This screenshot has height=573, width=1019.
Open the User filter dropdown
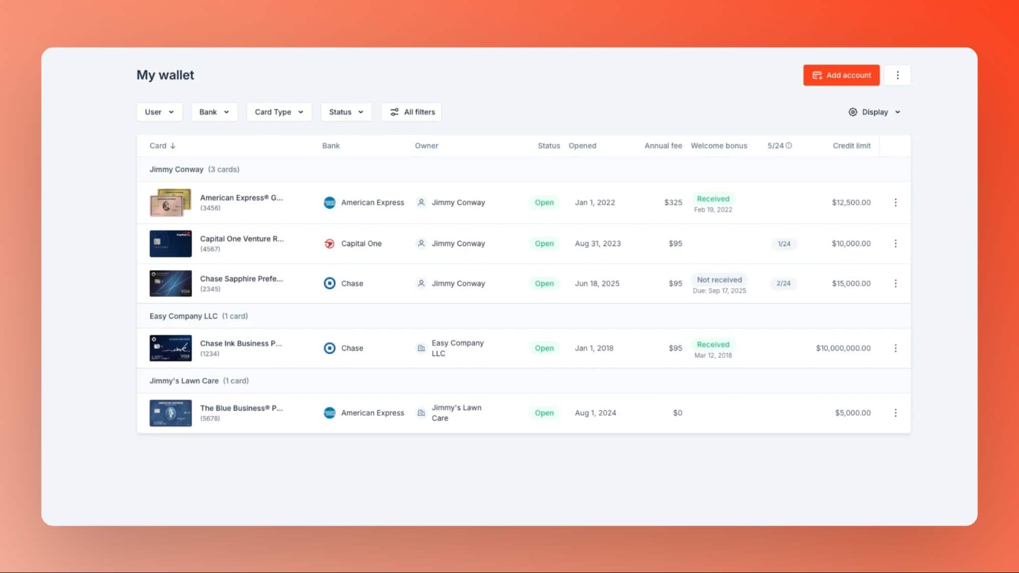(x=160, y=112)
